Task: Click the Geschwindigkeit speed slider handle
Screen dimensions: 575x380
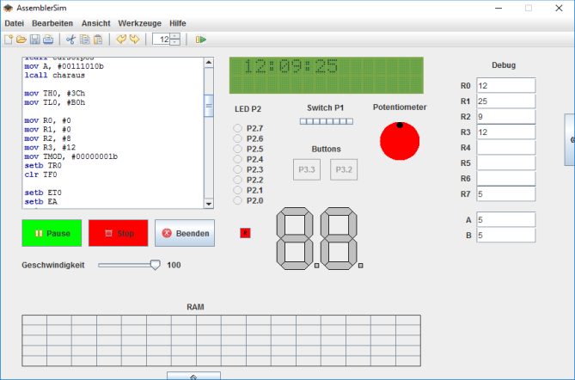Action: click(x=155, y=265)
